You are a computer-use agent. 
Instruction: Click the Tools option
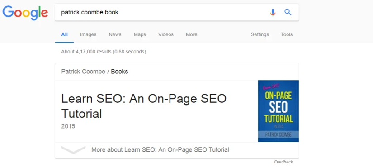(287, 34)
